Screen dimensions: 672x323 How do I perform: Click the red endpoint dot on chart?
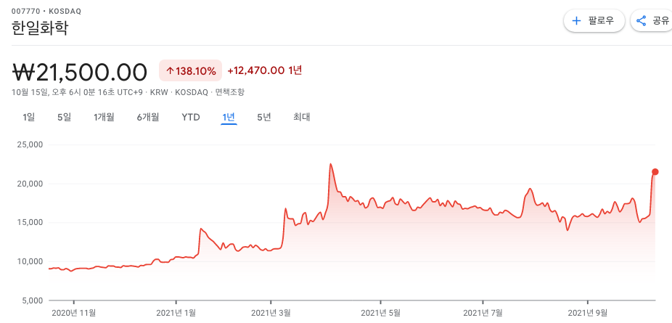pyautogui.click(x=655, y=172)
